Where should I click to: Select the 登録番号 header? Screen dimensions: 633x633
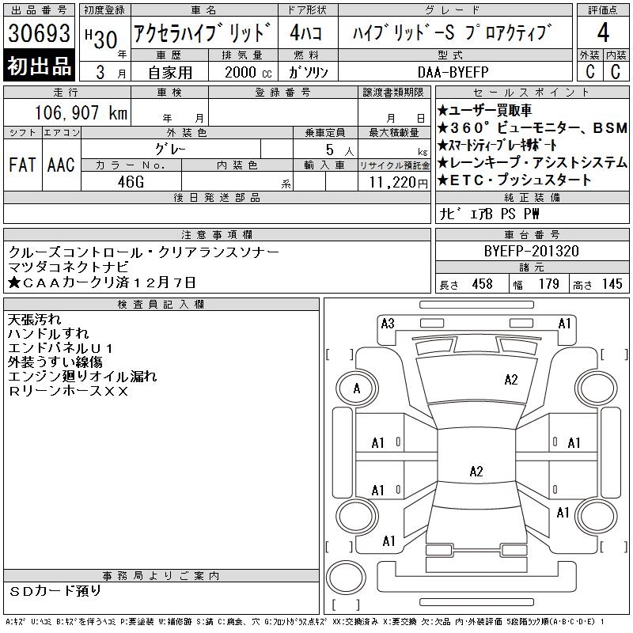click(x=282, y=93)
